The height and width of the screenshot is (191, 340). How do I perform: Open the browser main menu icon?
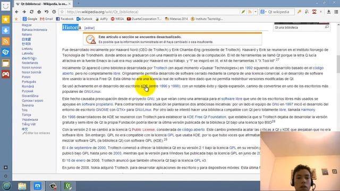coord(336,12)
